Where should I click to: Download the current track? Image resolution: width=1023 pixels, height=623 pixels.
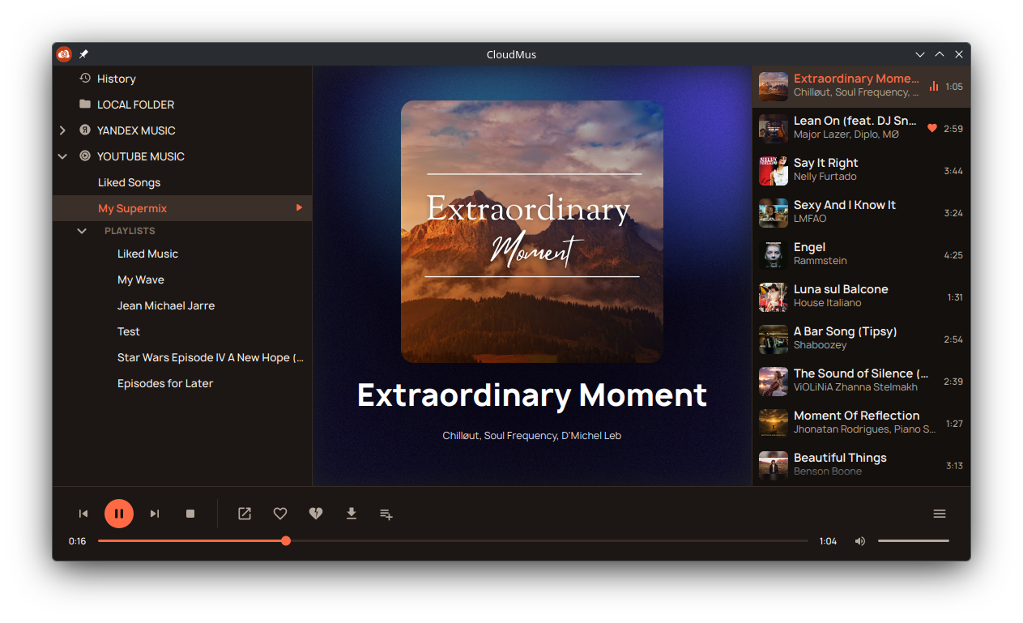tap(352, 514)
